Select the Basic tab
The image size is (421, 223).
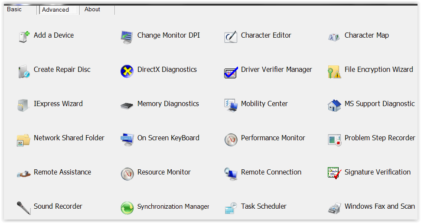[14, 9]
